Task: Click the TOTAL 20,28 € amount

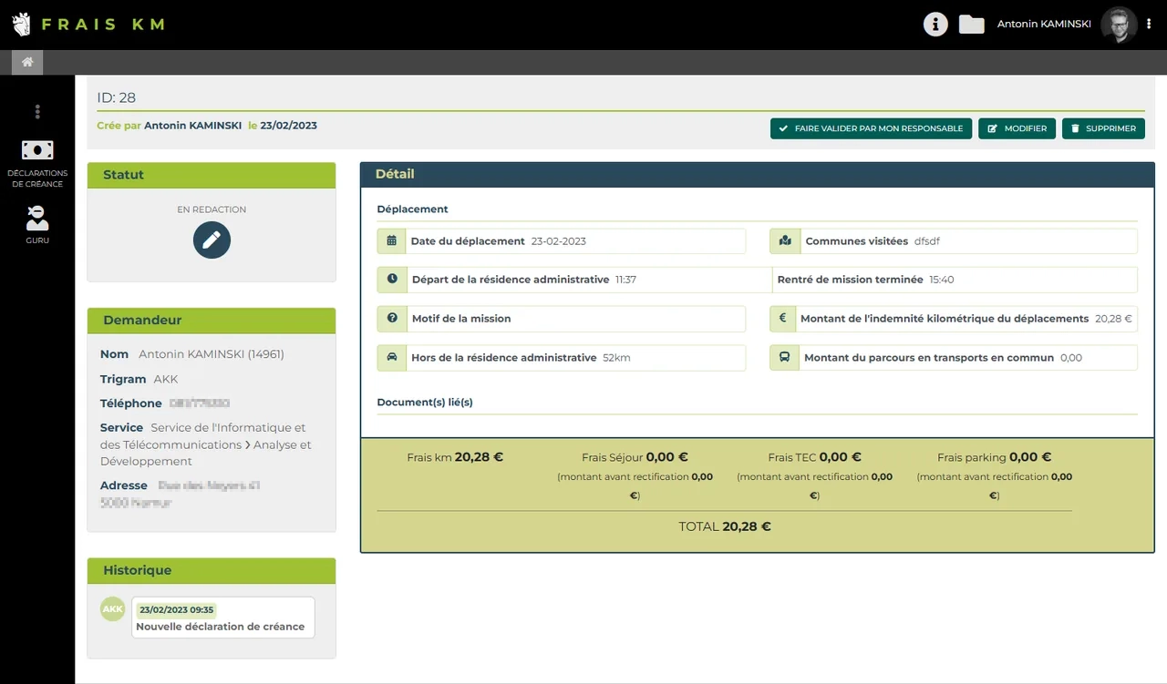Action: click(x=725, y=526)
